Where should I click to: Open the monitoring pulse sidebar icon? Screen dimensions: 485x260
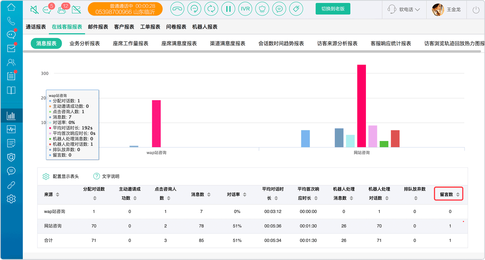coord(11,129)
